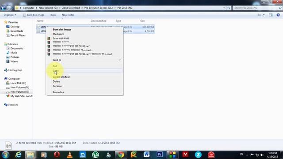Go back with the Back arrow button
The height and width of the screenshot is (159, 283).
(3, 8)
